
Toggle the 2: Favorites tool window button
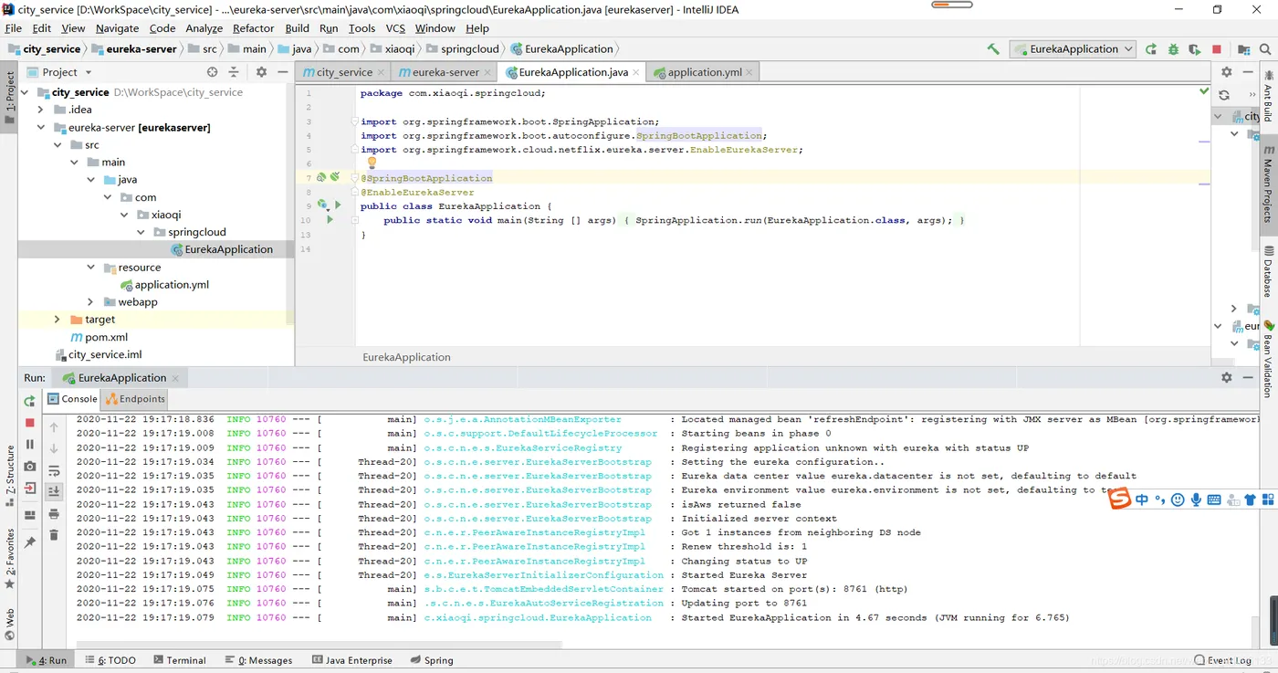(10, 559)
